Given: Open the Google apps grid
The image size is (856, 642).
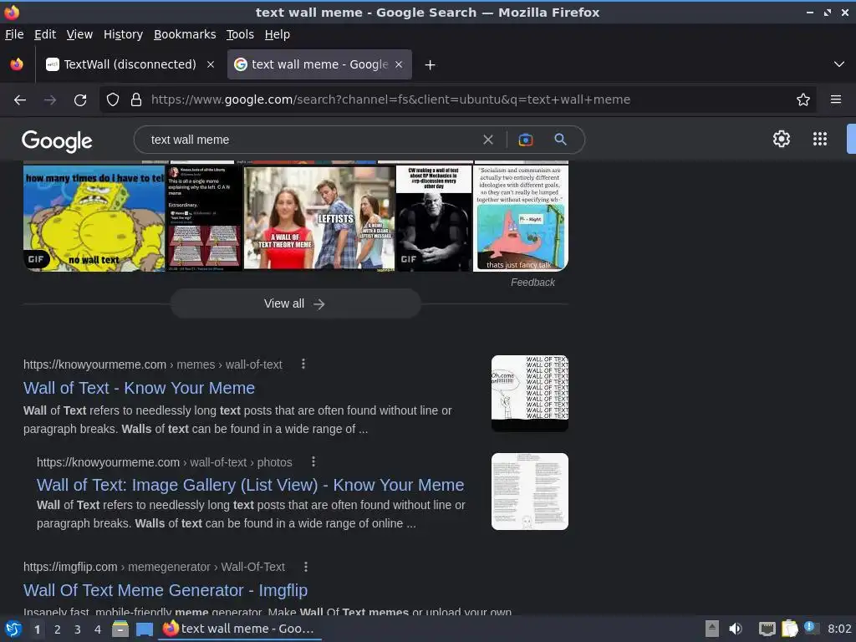Looking at the screenshot, I should point(820,139).
